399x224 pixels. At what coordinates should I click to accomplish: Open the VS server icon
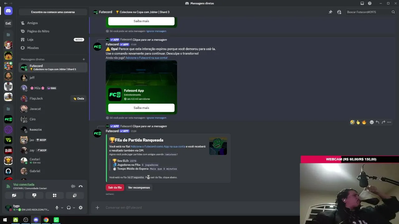click(x=8, y=140)
